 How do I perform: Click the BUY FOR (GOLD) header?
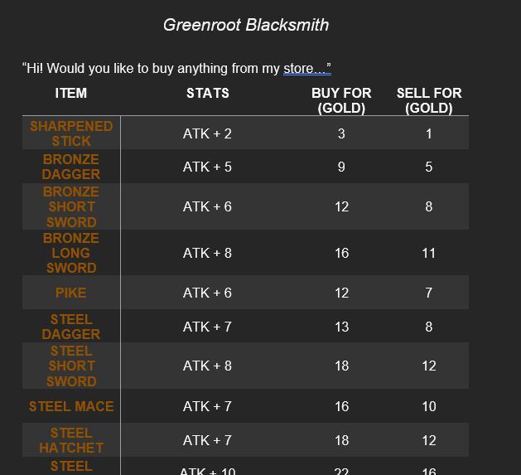(341, 100)
